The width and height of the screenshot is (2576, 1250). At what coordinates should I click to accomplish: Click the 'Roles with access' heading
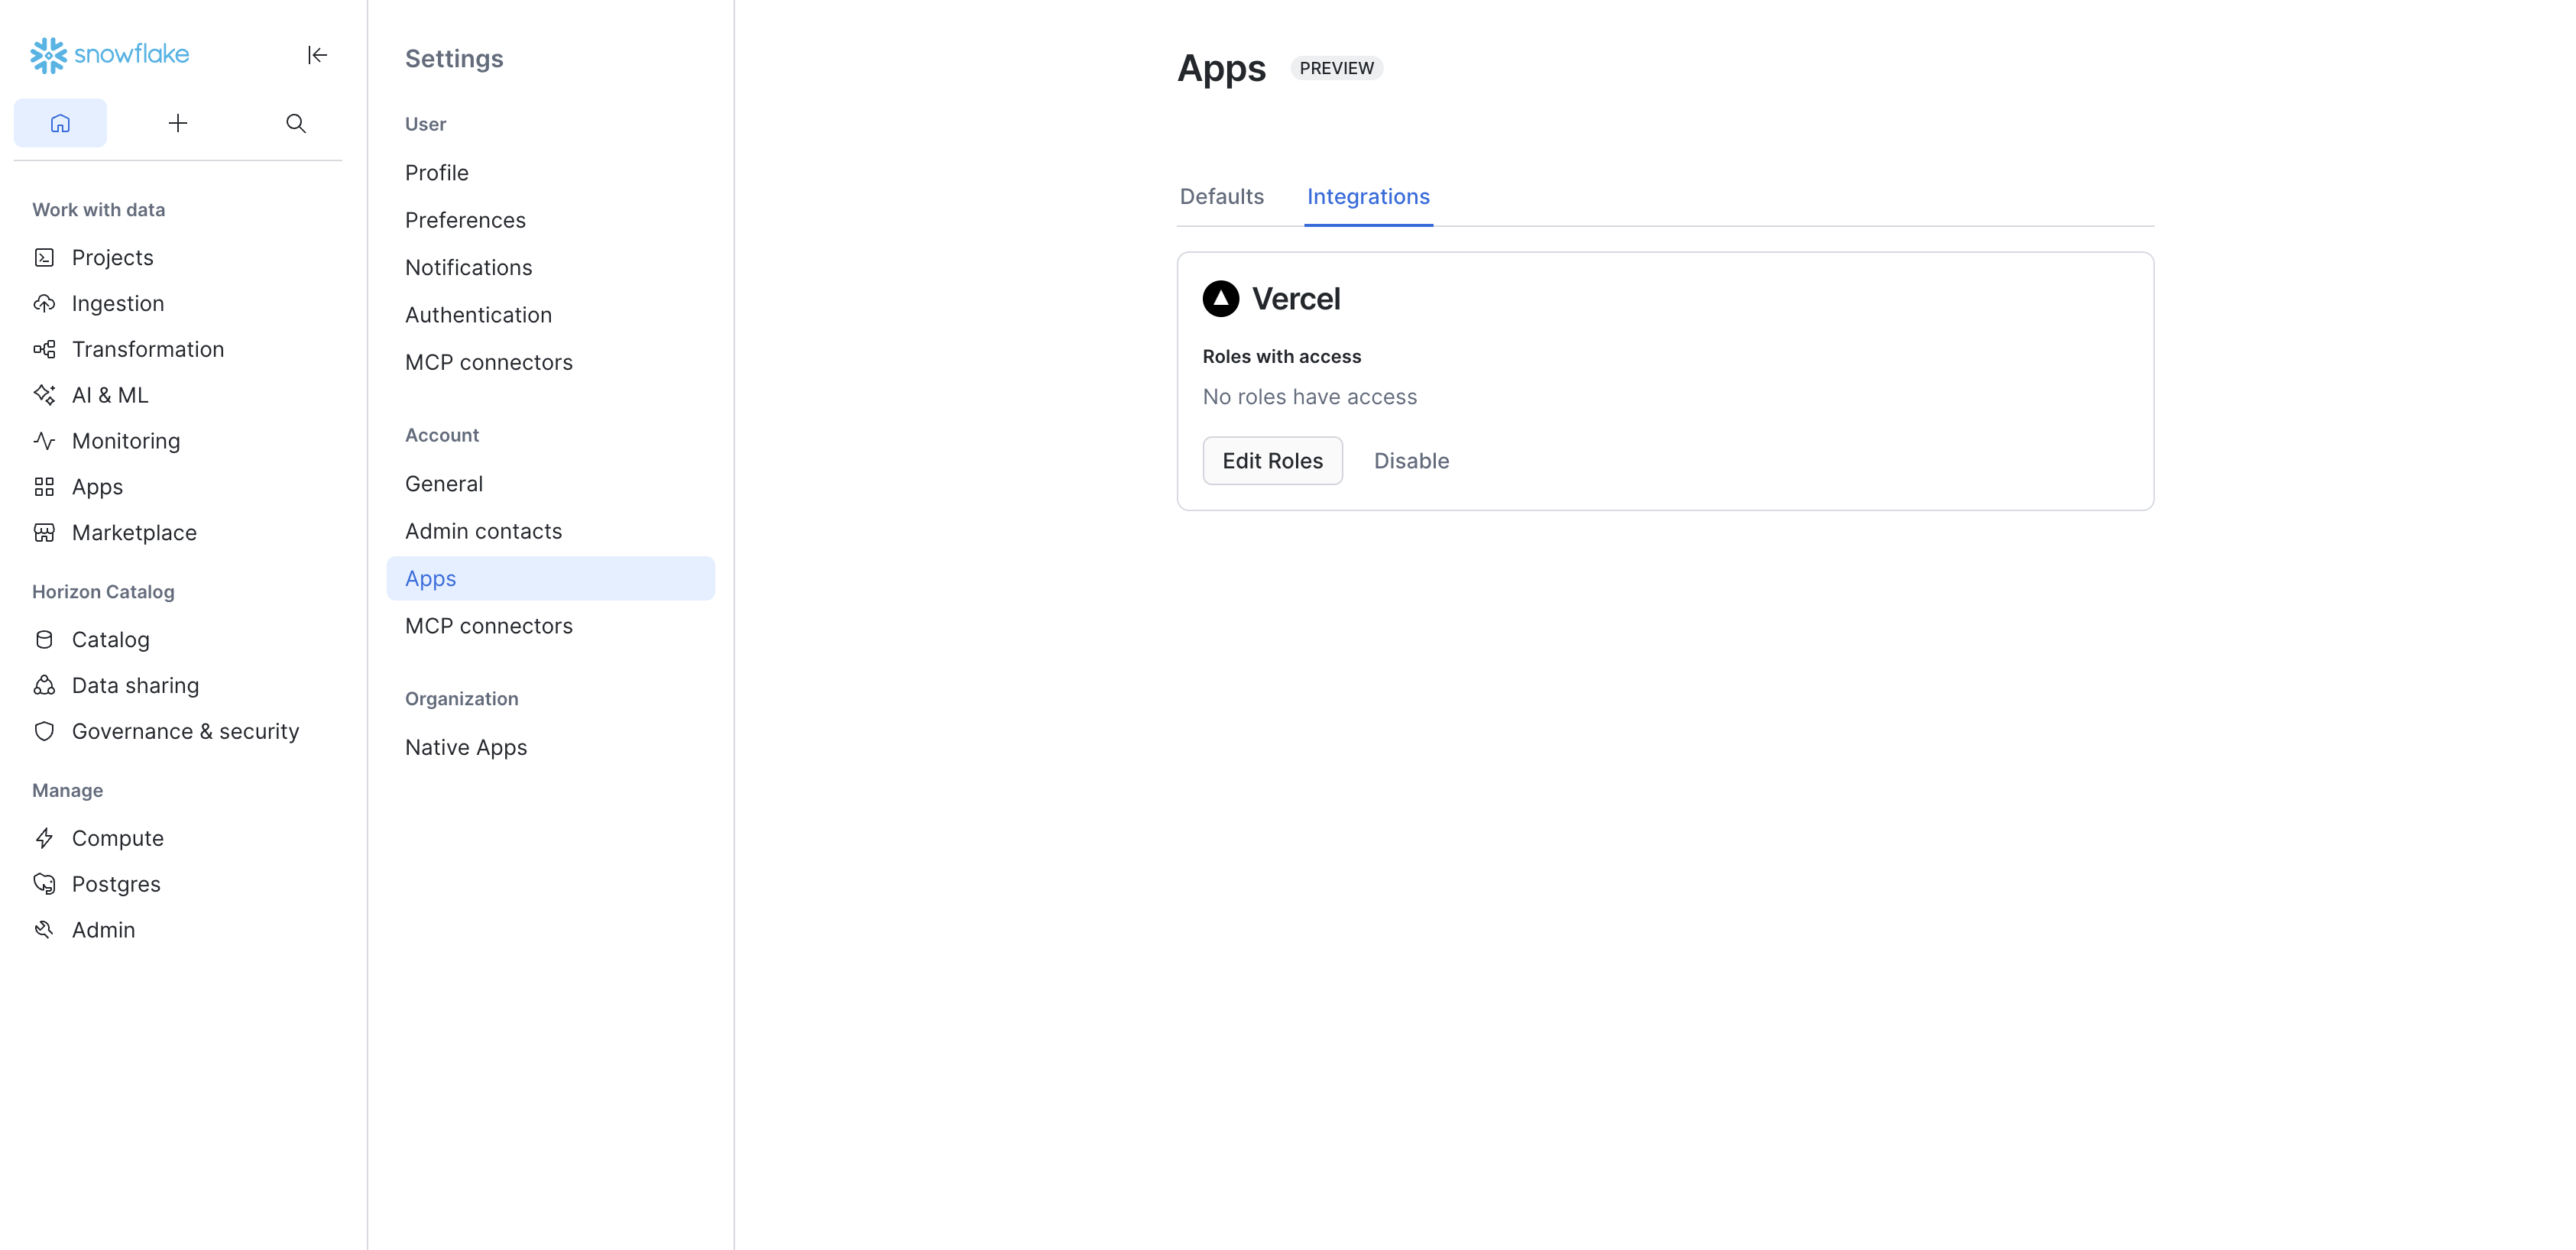[1281, 357]
